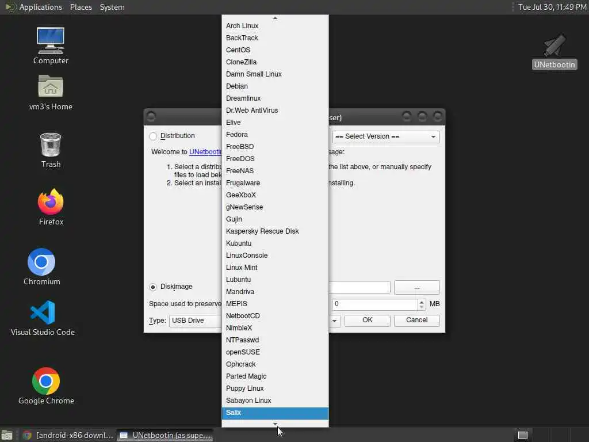Choose FreeNAS from the list
This screenshot has width=589, height=442.
click(275, 171)
